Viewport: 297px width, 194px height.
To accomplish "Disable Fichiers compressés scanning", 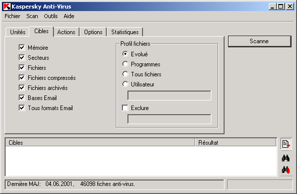I will (x=22, y=77).
